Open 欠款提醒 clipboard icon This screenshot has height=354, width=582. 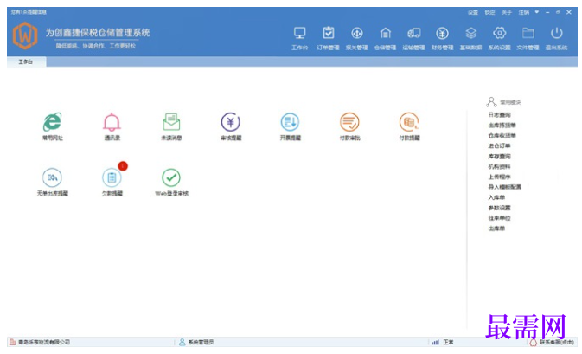click(112, 177)
